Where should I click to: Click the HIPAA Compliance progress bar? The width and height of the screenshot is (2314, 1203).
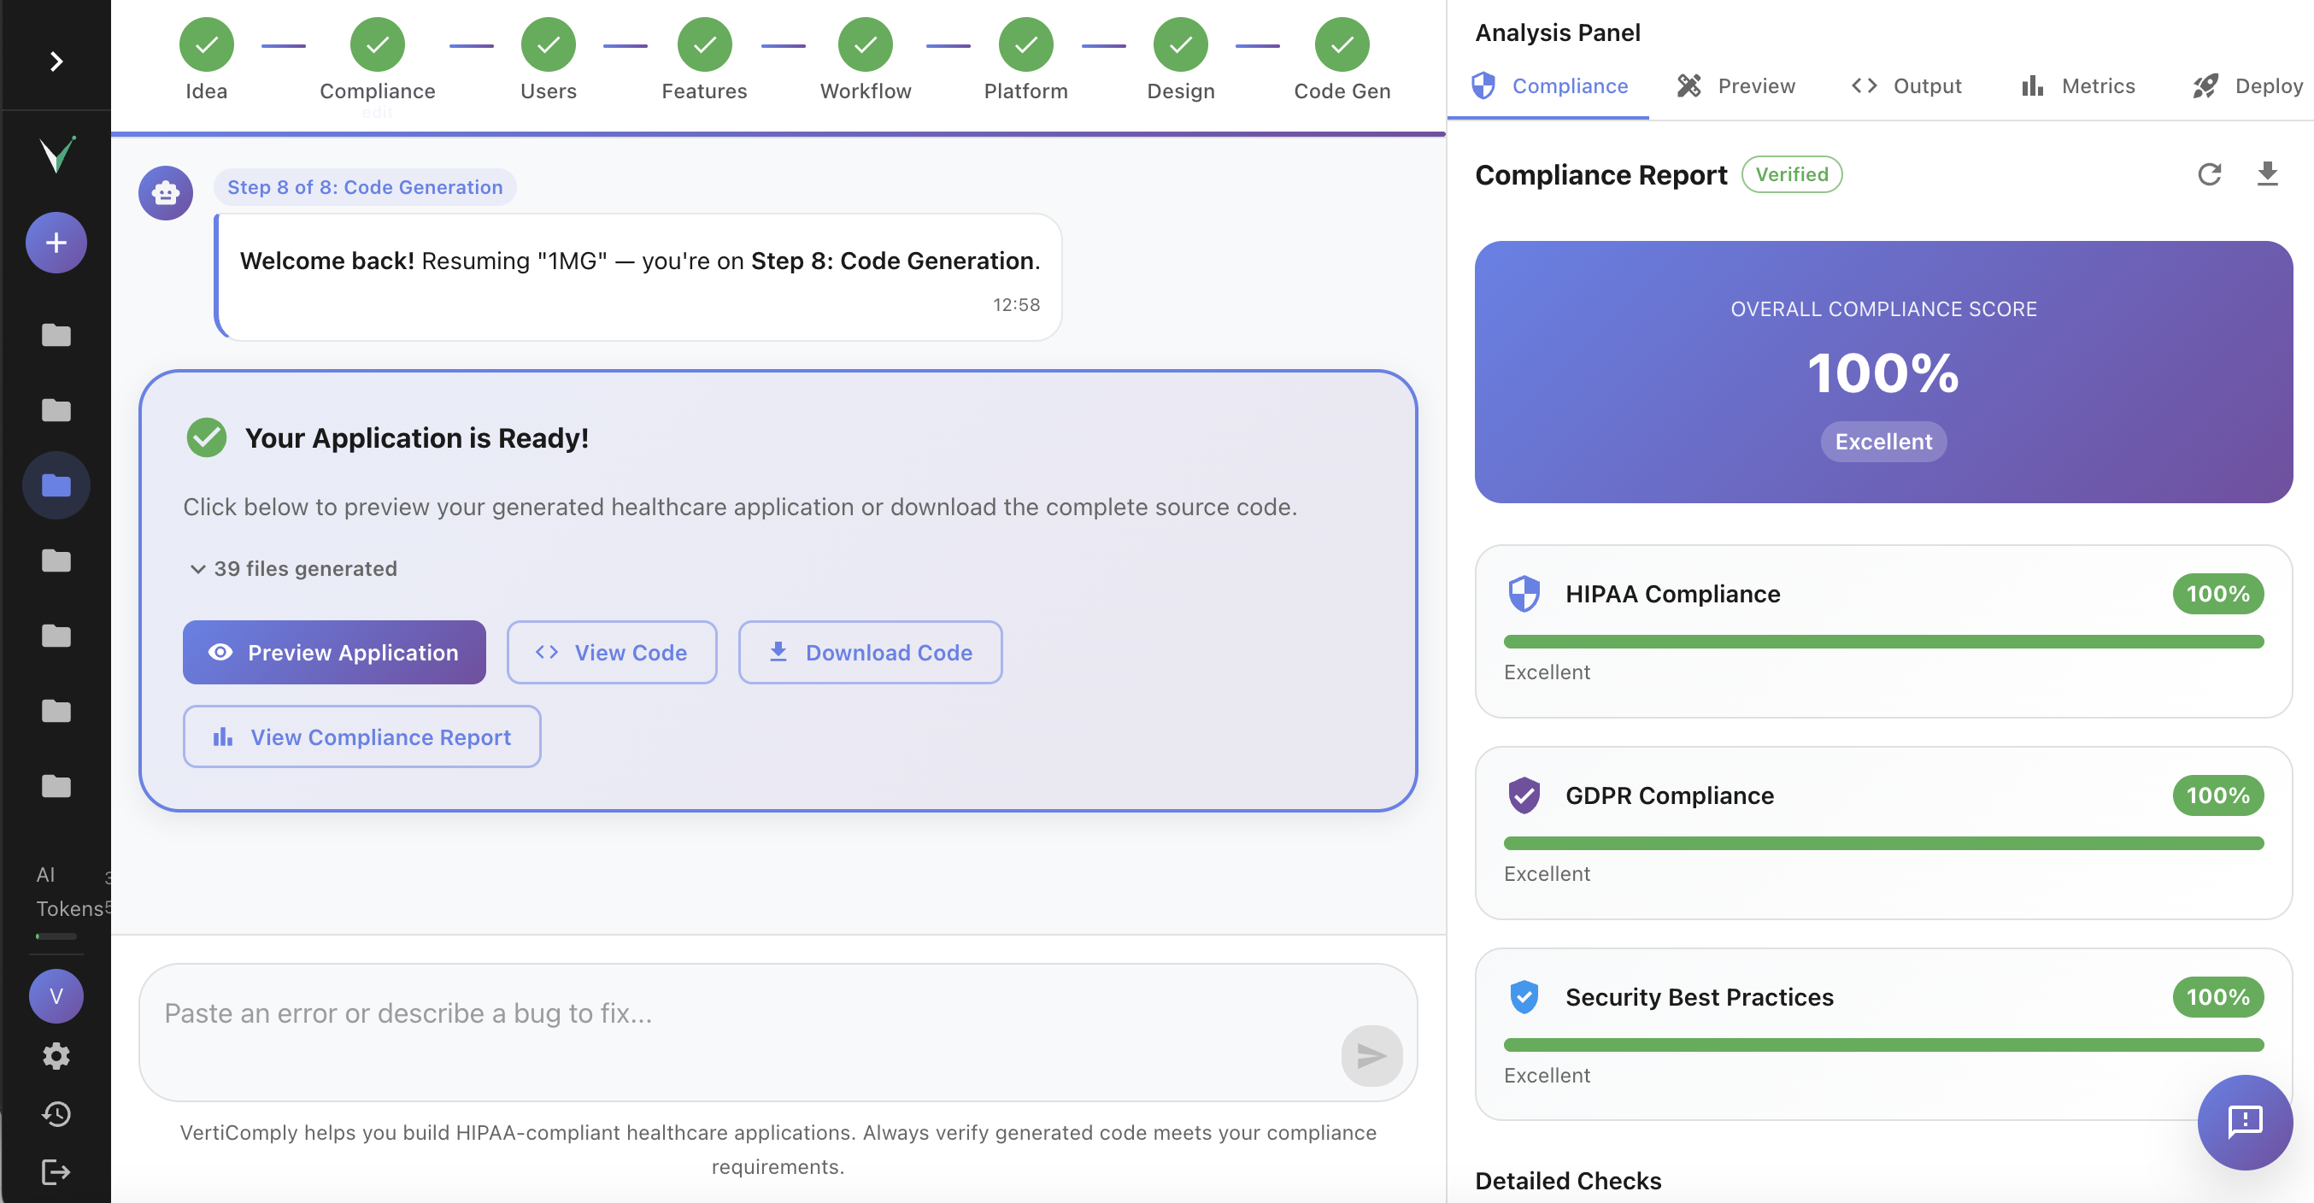coord(1882,642)
